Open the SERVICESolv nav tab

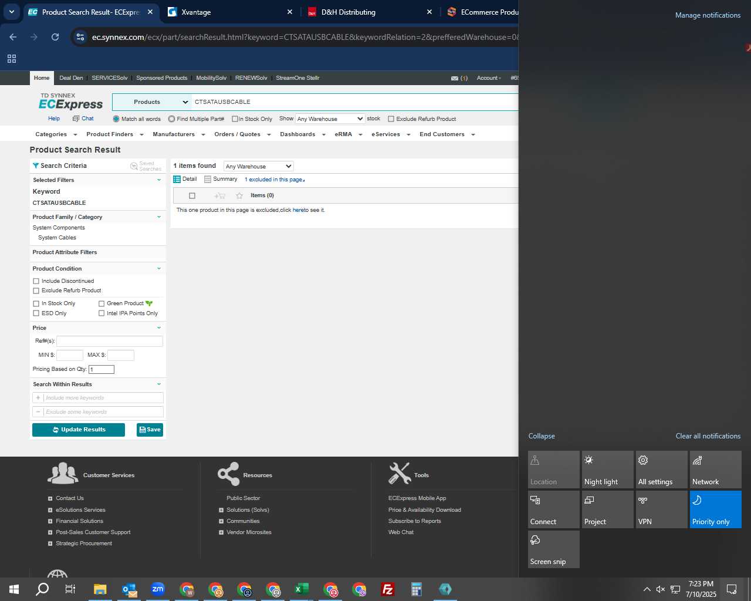point(110,78)
